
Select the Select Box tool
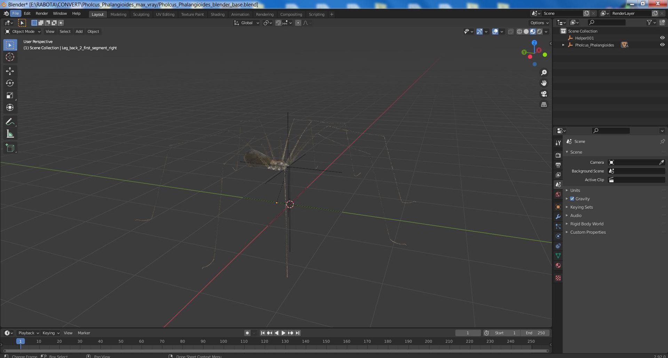point(10,45)
